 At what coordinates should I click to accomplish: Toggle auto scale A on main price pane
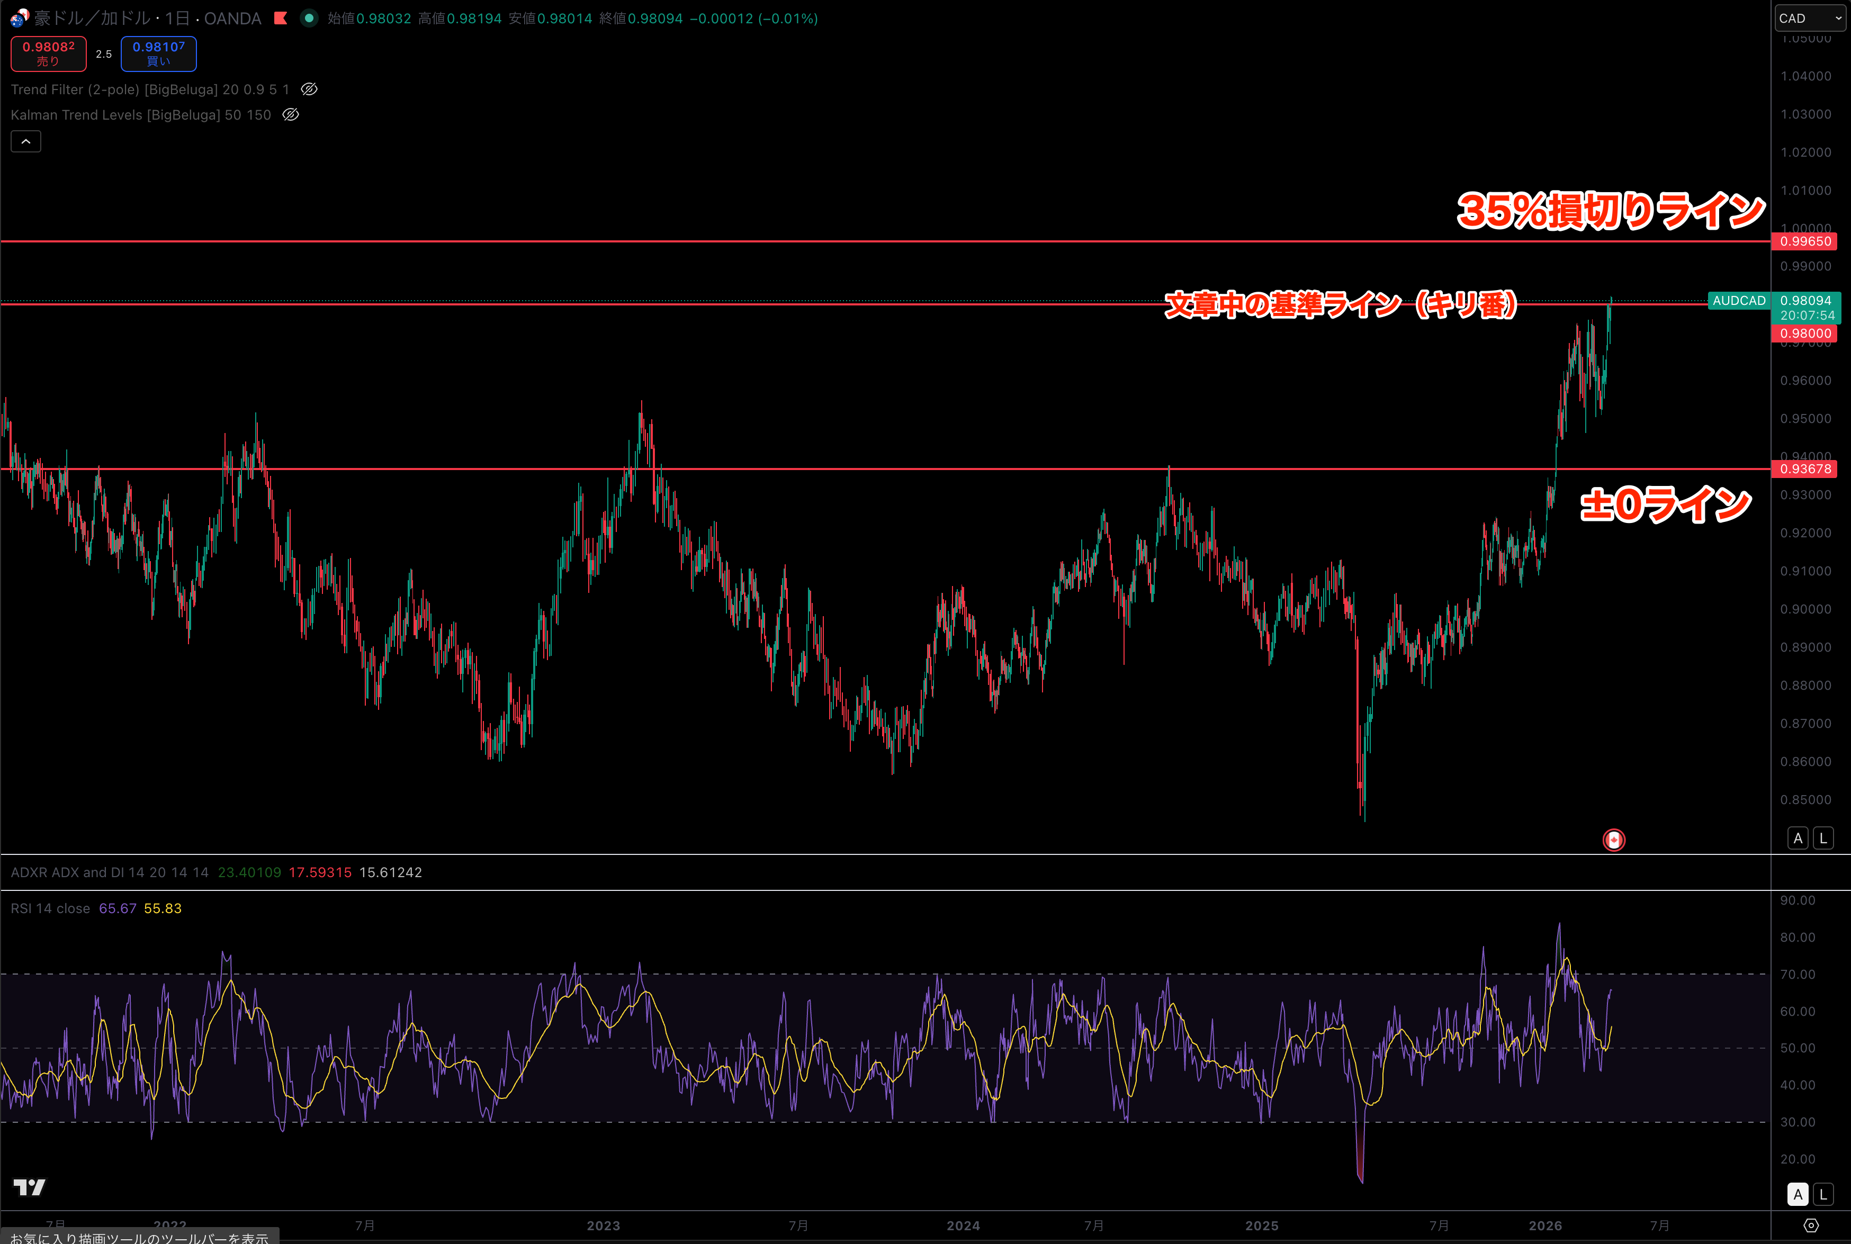pos(1798,838)
